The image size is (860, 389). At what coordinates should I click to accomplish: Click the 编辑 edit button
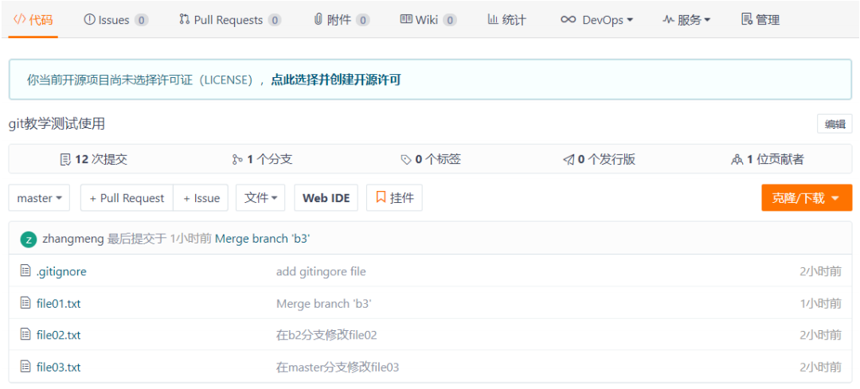click(x=835, y=124)
